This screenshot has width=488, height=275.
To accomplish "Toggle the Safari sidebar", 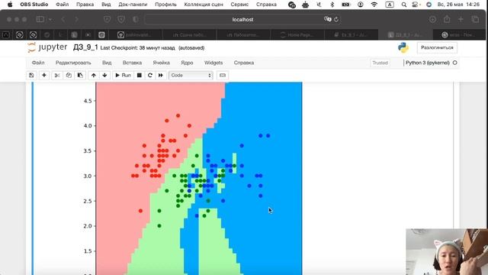I will coord(40,19).
